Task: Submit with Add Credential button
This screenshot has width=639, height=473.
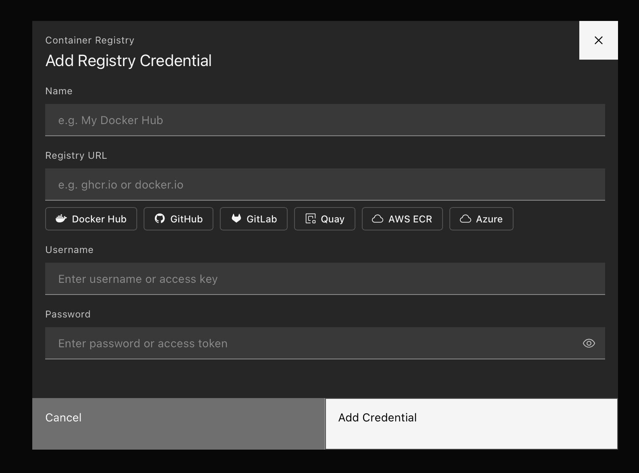Action: 472,424
